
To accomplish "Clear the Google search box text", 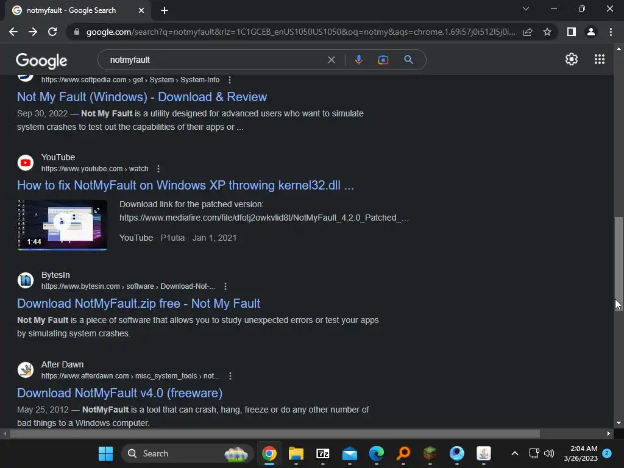I will (331, 60).
